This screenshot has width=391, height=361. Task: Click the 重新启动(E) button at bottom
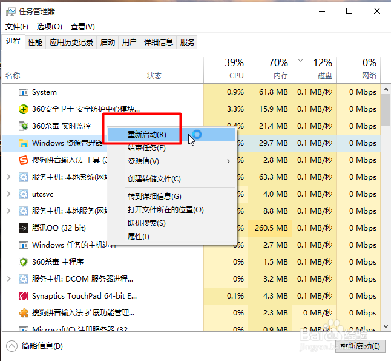pos(360,346)
